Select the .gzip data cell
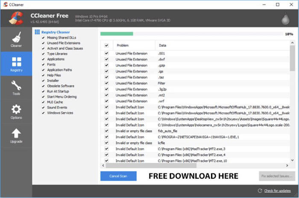The height and width of the screenshot is (198, 299). pos(161,66)
